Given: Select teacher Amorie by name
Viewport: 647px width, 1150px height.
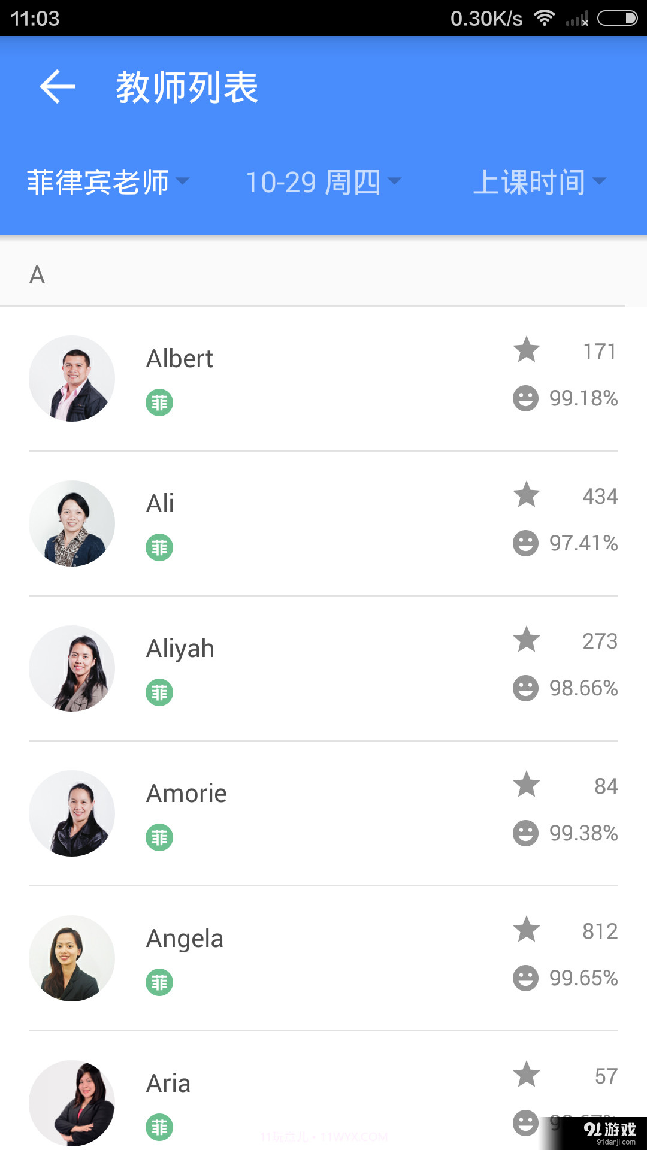Looking at the screenshot, I should (186, 794).
